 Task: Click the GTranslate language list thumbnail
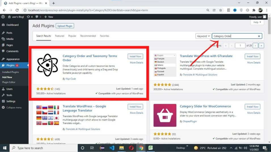point(165,65)
